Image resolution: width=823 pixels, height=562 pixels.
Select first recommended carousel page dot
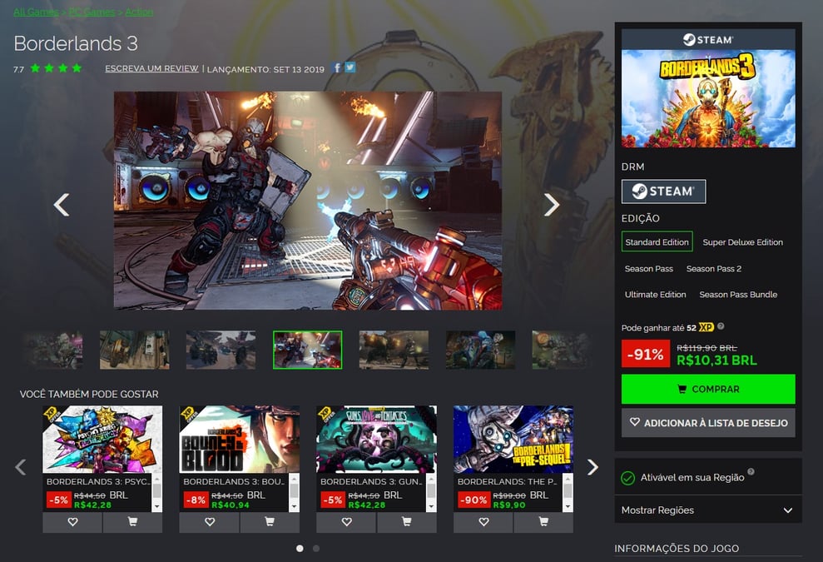coord(300,549)
